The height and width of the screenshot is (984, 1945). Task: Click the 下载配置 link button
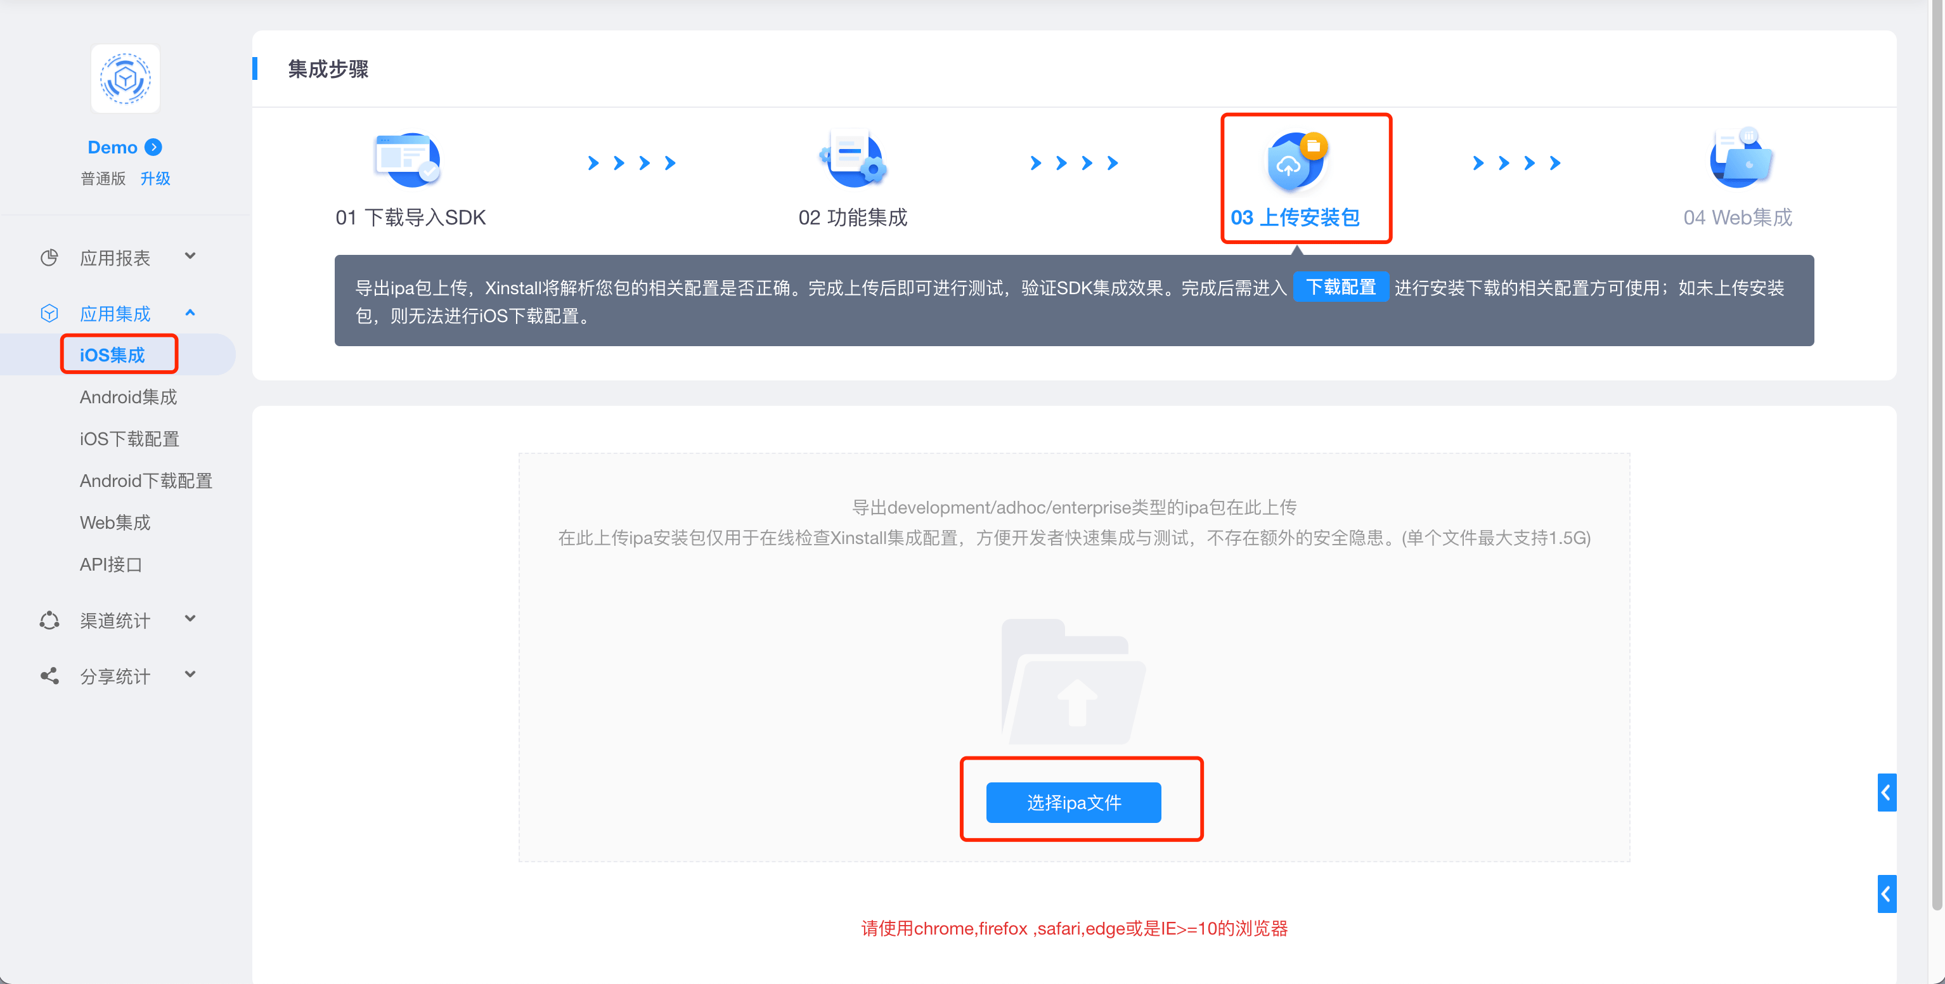1341,287
